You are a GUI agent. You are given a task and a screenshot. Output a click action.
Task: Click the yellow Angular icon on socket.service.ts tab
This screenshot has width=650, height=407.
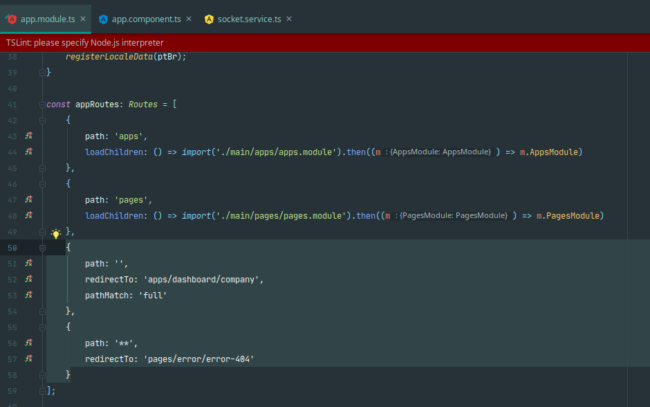click(209, 19)
